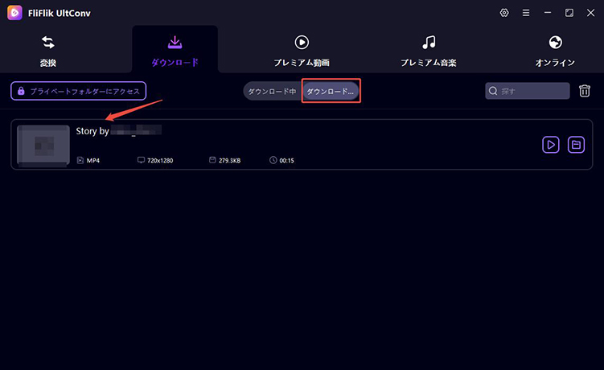The height and width of the screenshot is (370, 604).
Task: Click the Story by title text
Action: coord(92,131)
